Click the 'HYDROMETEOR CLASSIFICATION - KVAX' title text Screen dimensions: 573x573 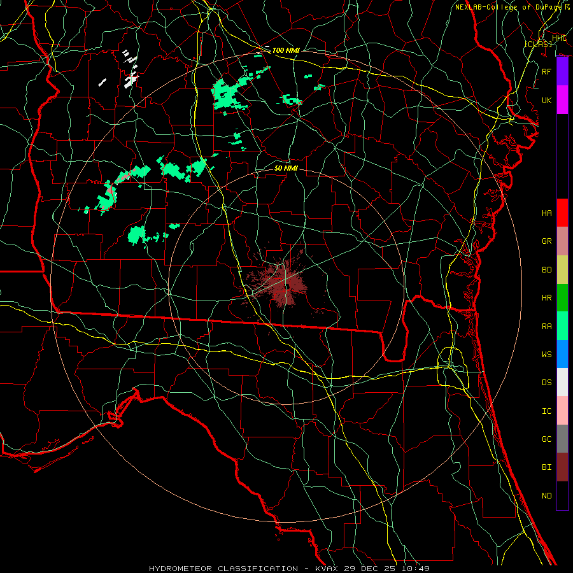(x=243, y=569)
